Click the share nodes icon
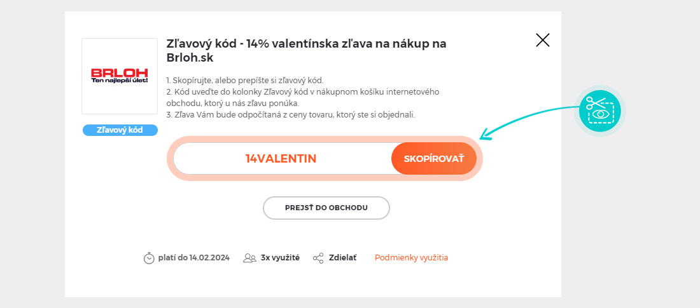This screenshot has height=308, width=700. pyautogui.click(x=318, y=258)
